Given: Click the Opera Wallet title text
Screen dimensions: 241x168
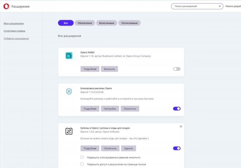Looking at the screenshot, I should pyautogui.click(x=87, y=52).
